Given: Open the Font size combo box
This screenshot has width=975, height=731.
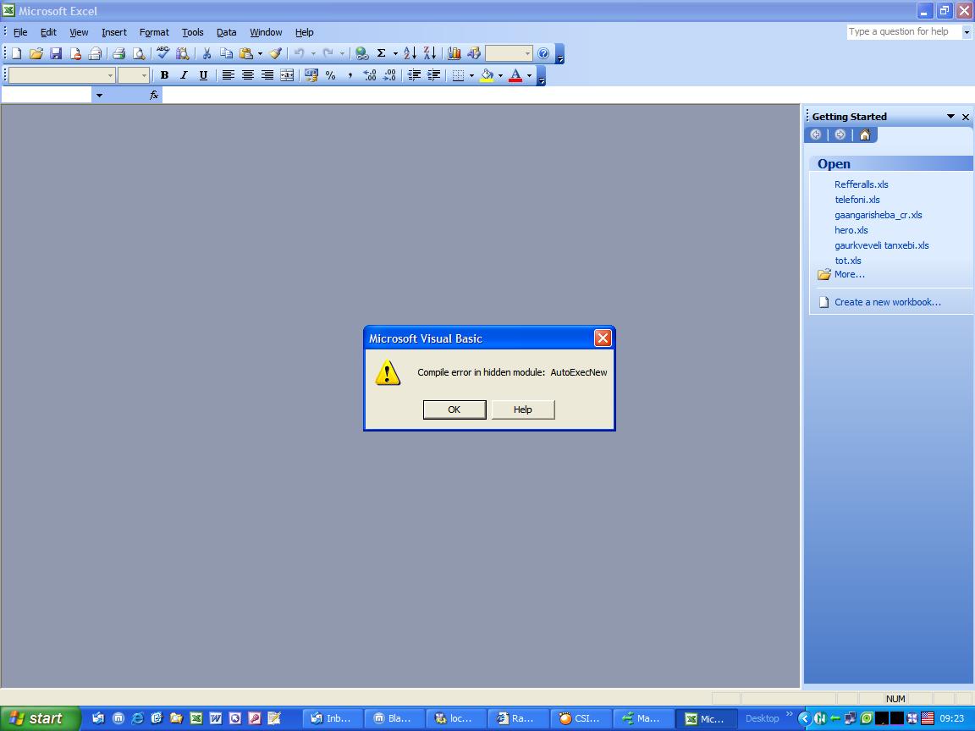Looking at the screenshot, I should click(x=134, y=75).
